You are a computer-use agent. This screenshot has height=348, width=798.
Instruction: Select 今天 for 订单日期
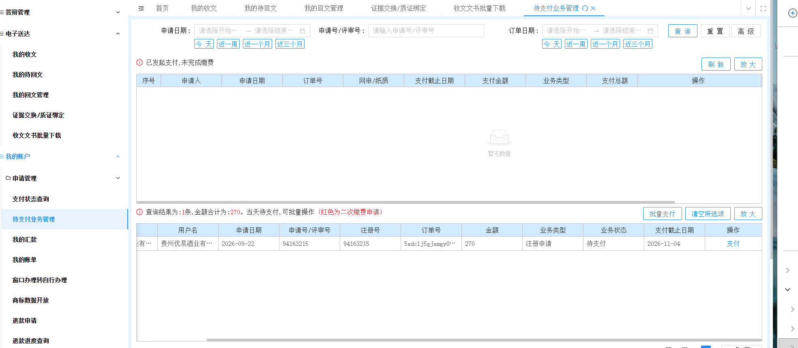(552, 44)
